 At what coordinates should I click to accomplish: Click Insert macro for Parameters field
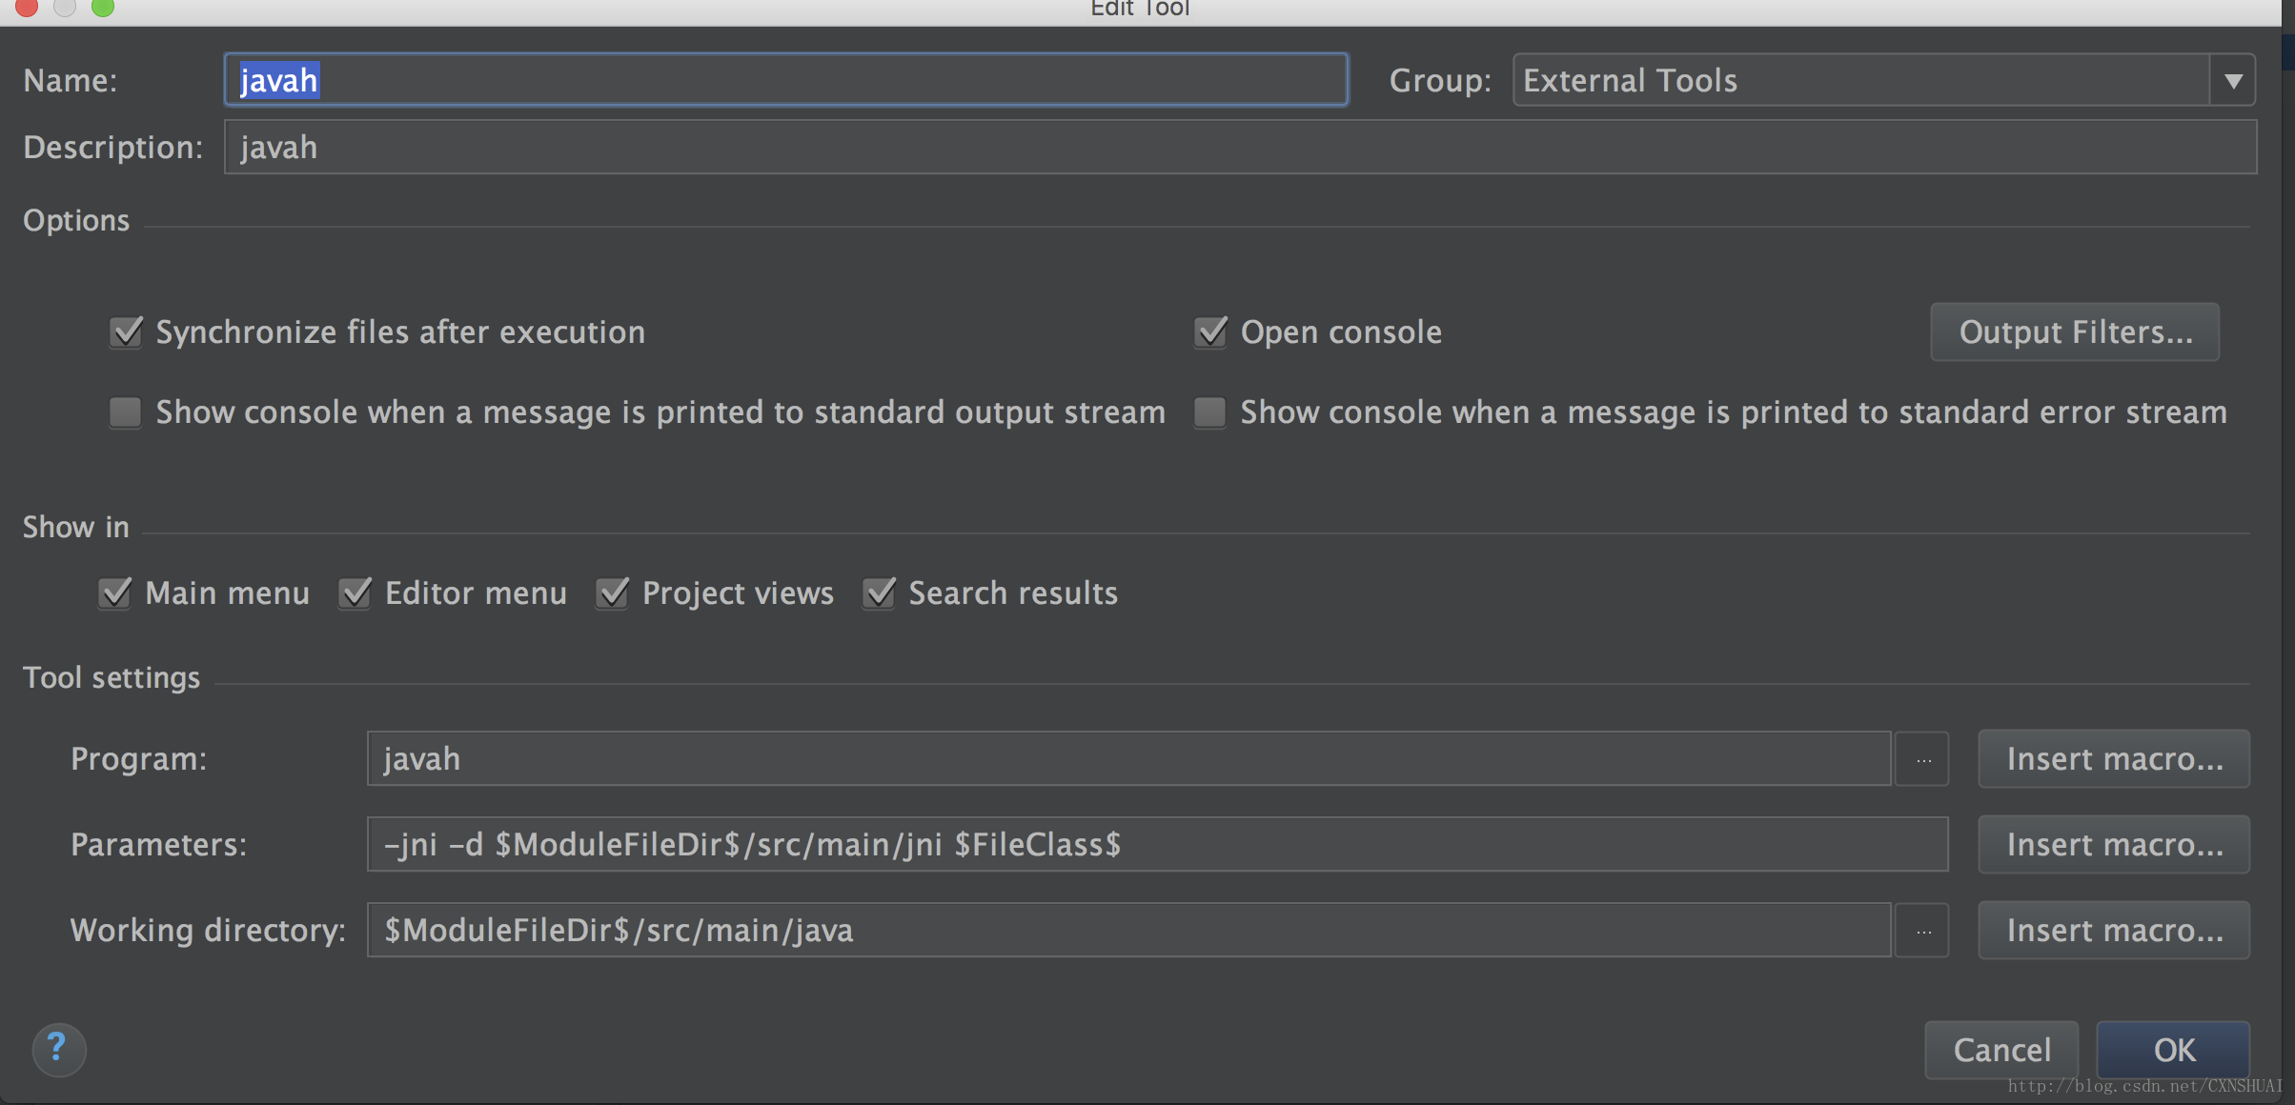pyautogui.click(x=2115, y=845)
